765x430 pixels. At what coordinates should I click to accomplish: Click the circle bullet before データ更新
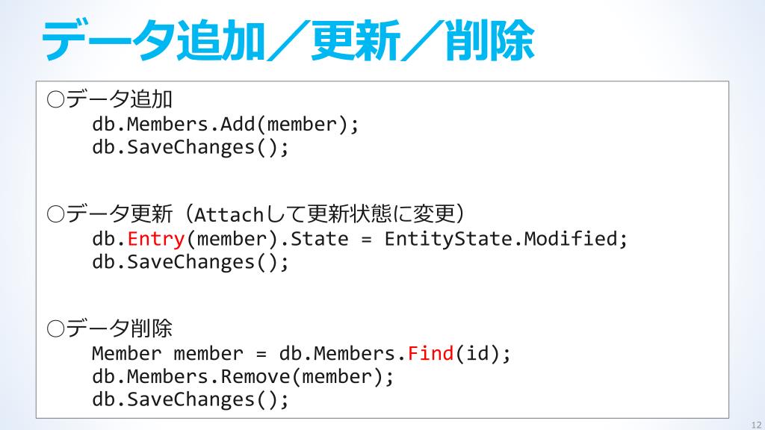(55, 214)
